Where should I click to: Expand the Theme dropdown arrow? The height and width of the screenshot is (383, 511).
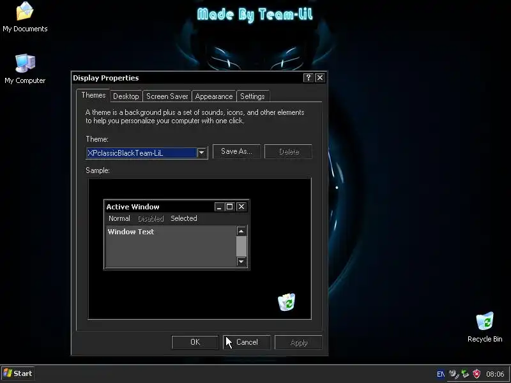[202, 153]
